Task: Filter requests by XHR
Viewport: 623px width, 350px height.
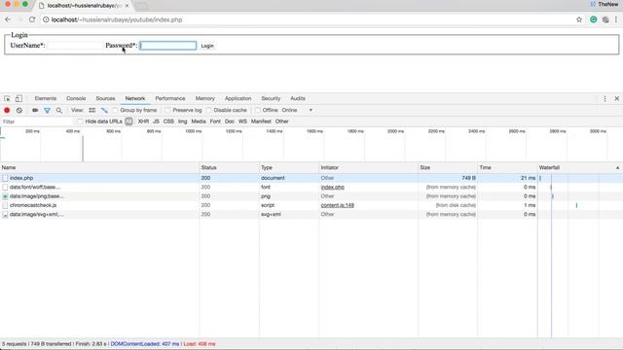Action: tap(143, 122)
